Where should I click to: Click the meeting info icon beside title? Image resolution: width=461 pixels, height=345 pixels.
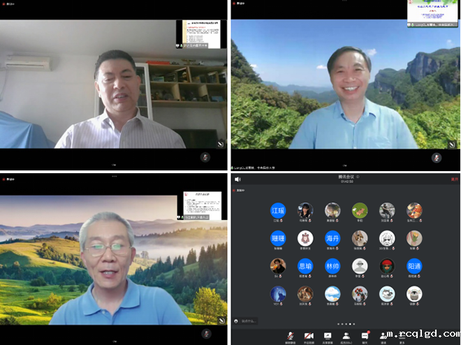tap(358, 178)
